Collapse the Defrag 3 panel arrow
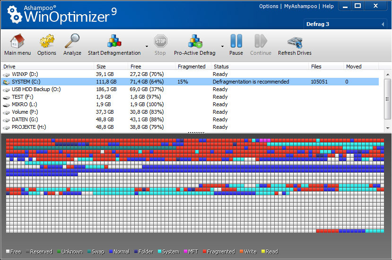 [x=382, y=24]
